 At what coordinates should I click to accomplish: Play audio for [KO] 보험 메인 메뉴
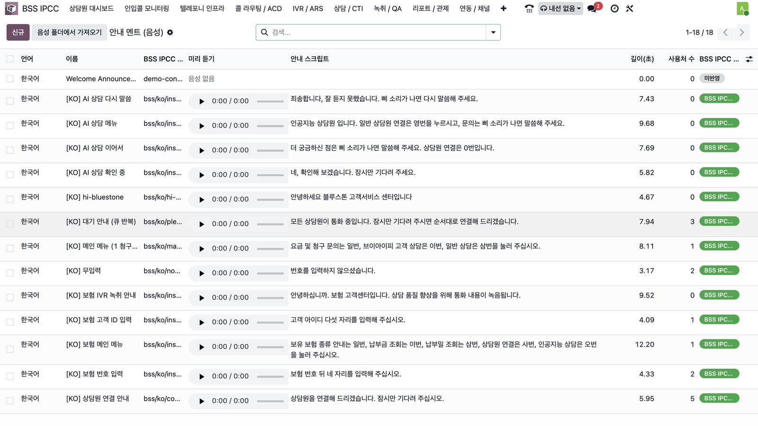point(201,347)
